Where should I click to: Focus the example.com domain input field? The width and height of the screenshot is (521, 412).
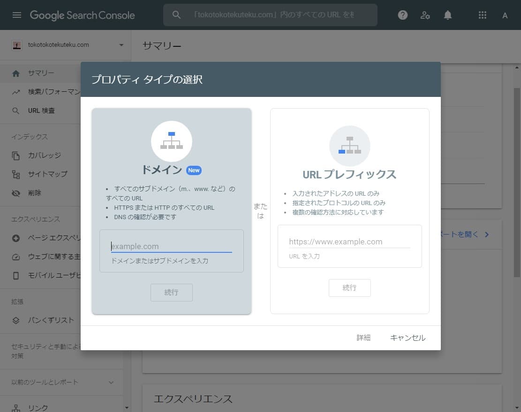172,246
